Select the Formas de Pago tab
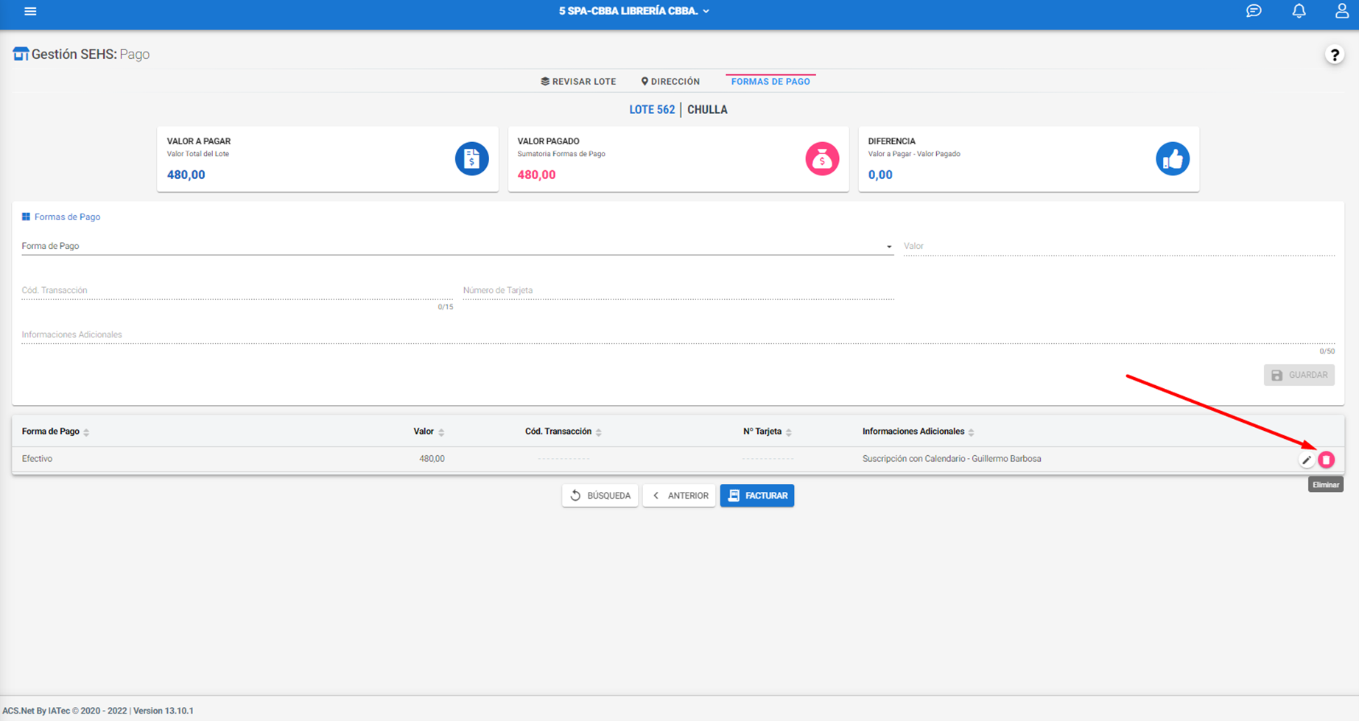This screenshot has height=721, width=1359. [770, 82]
